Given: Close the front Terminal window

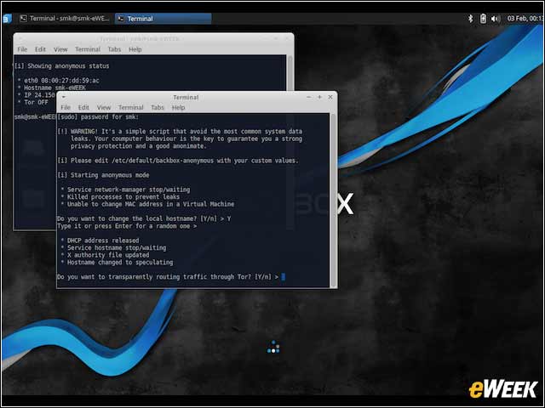Looking at the screenshot, I should click(x=330, y=97).
